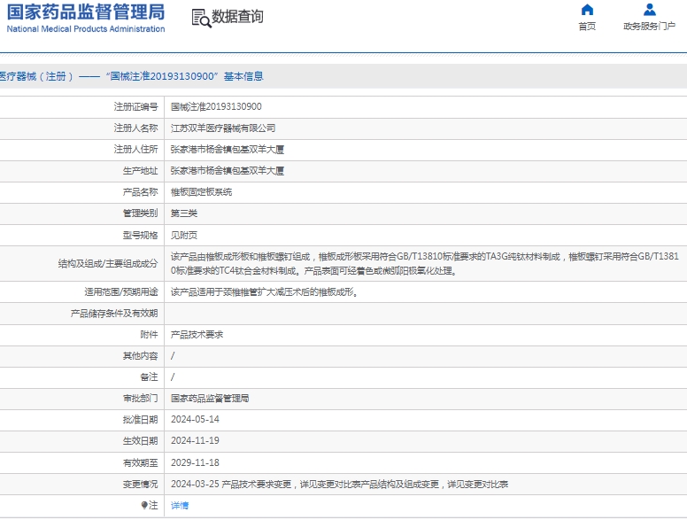Click the 审批部门 label
Image resolution: width=687 pixels, height=520 pixels.
point(140,398)
